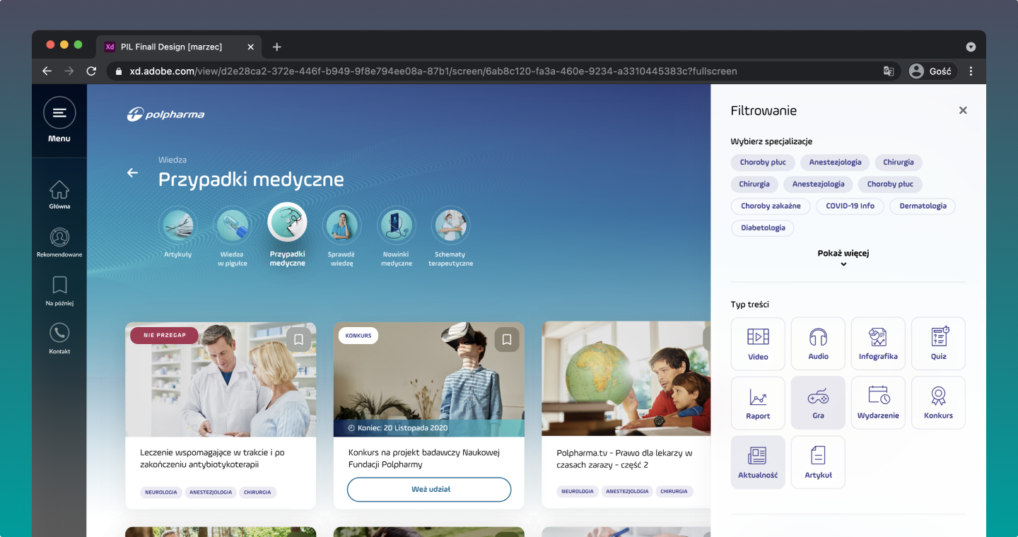Select the PIL Finall Design browser tab
Viewport: 1018px width, 537px height.
point(171,47)
